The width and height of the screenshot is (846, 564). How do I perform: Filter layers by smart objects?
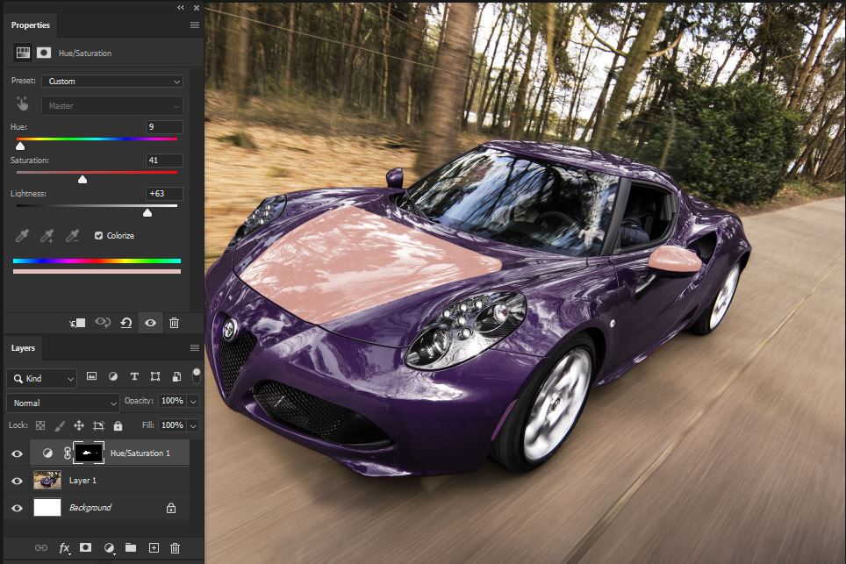click(176, 376)
